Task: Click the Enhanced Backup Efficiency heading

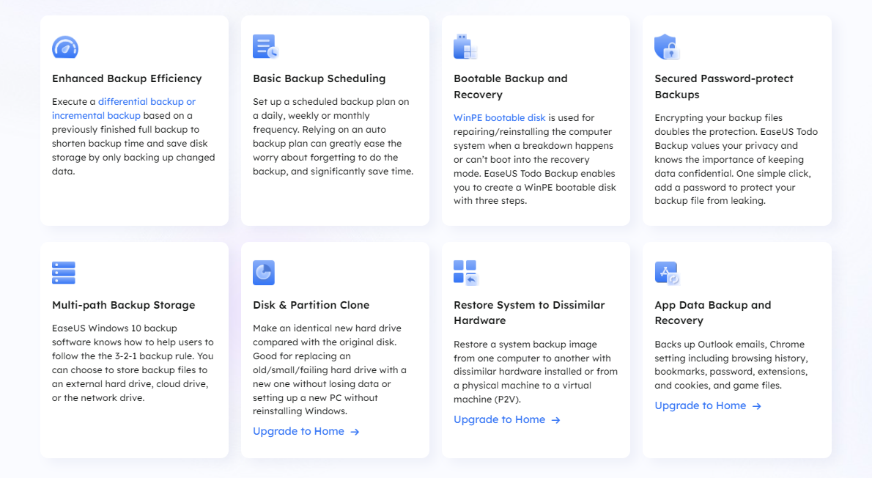Action: [x=127, y=78]
